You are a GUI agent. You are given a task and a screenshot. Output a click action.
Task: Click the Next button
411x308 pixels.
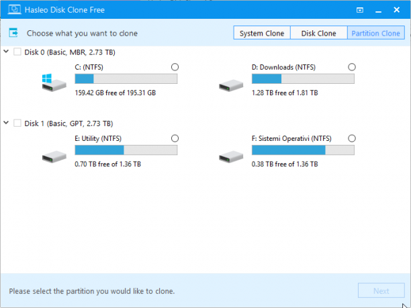pyautogui.click(x=381, y=291)
